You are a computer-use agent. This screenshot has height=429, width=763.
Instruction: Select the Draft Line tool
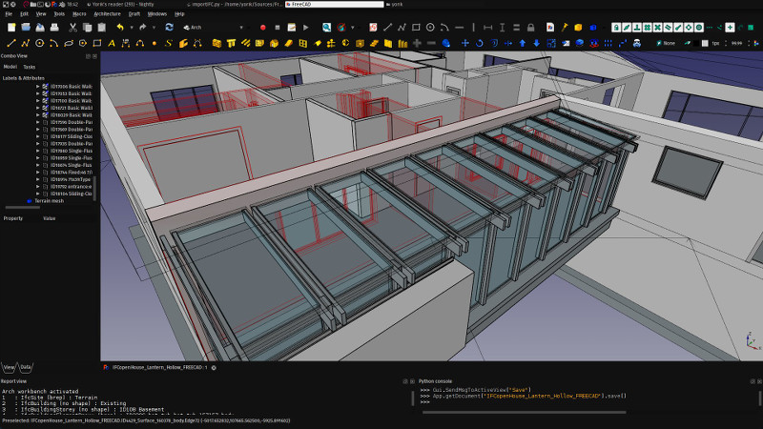tap(10, 43)
